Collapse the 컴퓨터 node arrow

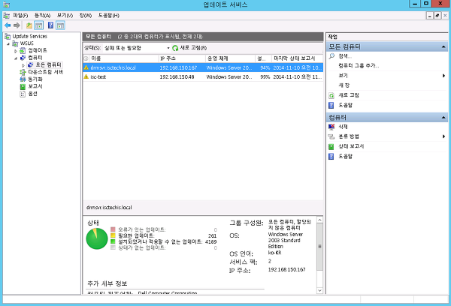[16, 58]
